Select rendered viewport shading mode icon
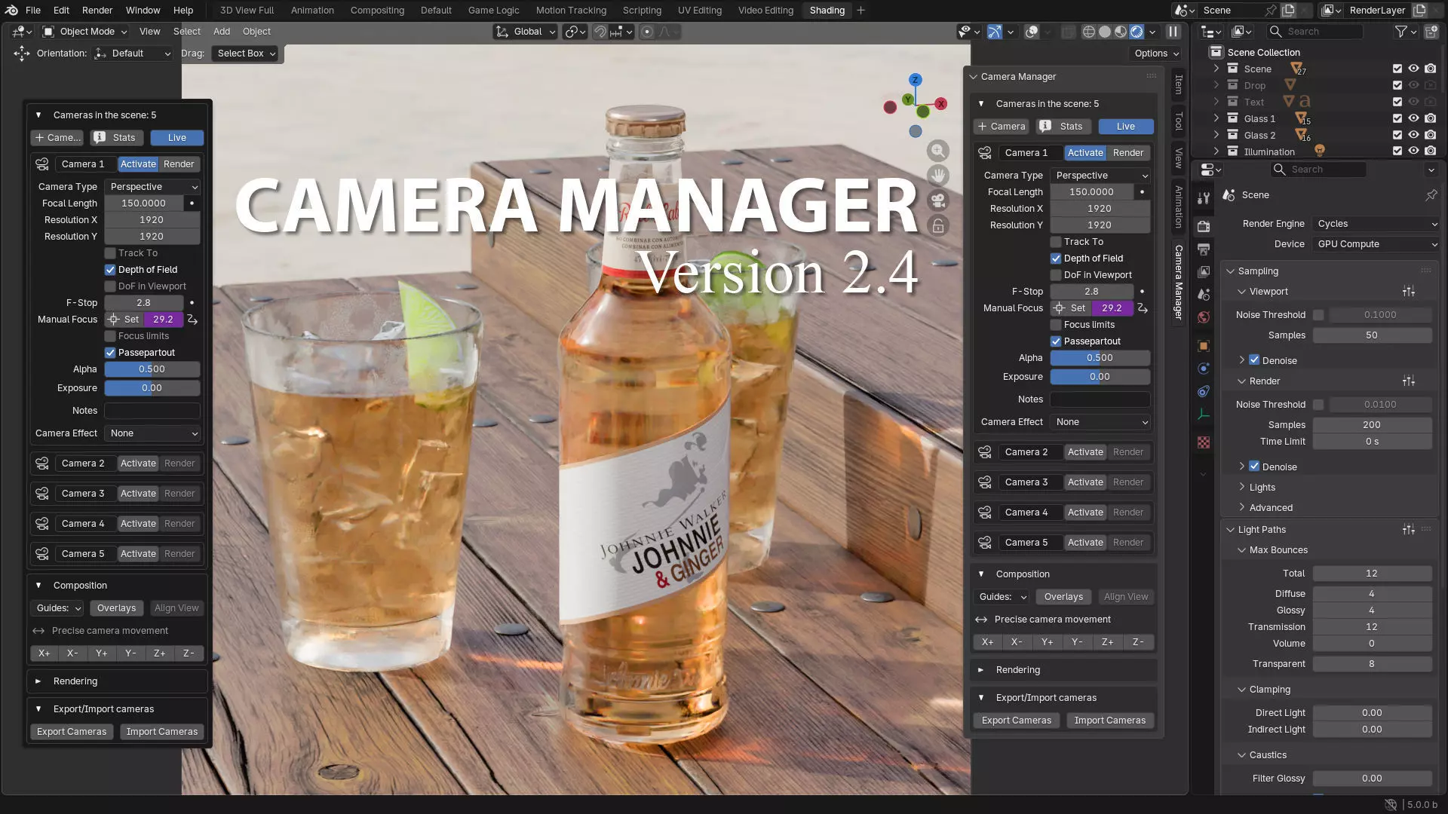This screenshot has width=1448, height=814. (x=1137, y=32)
